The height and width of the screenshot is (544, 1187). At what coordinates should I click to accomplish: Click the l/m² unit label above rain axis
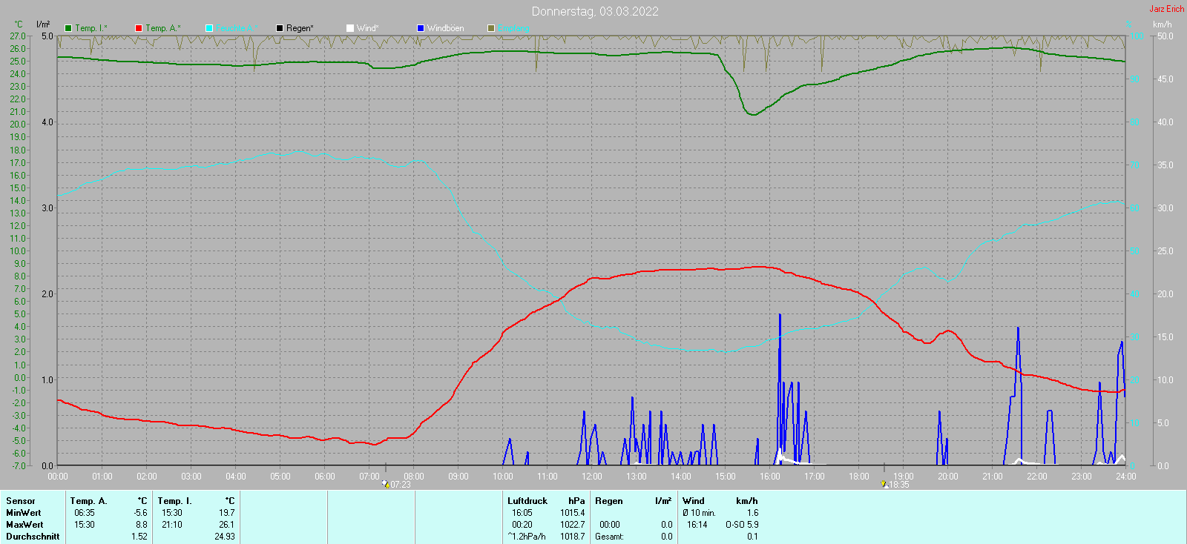click(43, 24)
